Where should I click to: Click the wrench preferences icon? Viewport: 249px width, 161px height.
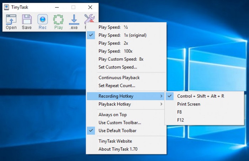tap(89, 19)
